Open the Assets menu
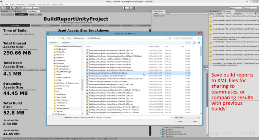This screenshot has height=140, width=259. click(x=12, y=5)
